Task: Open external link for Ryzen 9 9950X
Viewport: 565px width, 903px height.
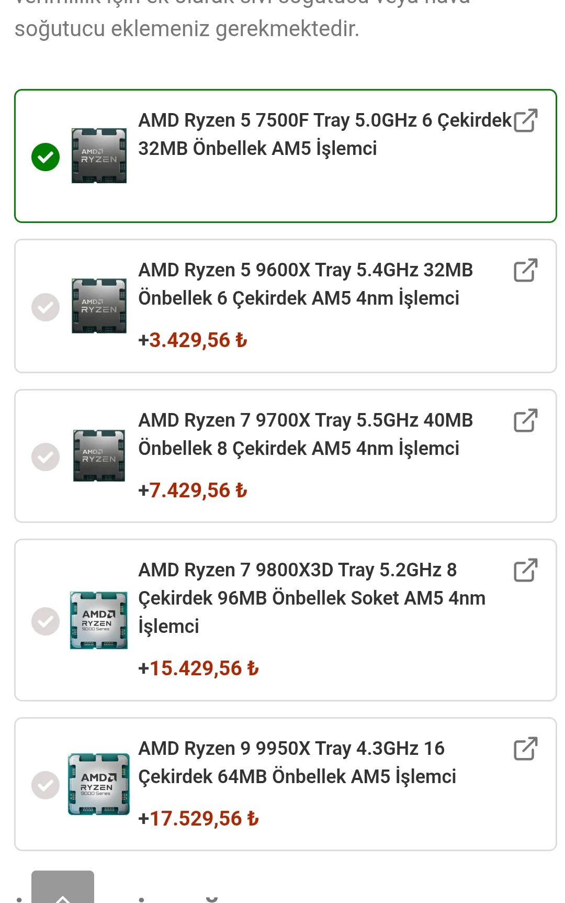Action: tap(525, 749)
